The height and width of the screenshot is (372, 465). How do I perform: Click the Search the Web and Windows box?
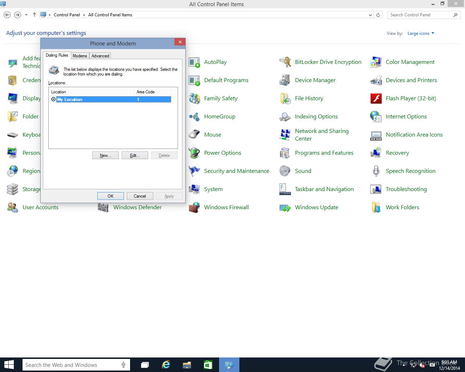click(76, 365)
